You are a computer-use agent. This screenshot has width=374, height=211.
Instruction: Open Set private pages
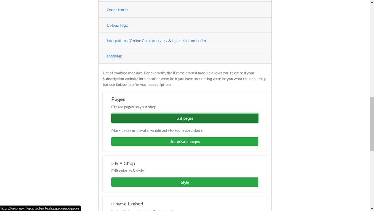click(x=185, y=141)
